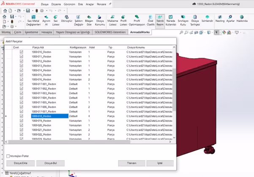Switch to the Montaj tab

(x=6, y=32)
